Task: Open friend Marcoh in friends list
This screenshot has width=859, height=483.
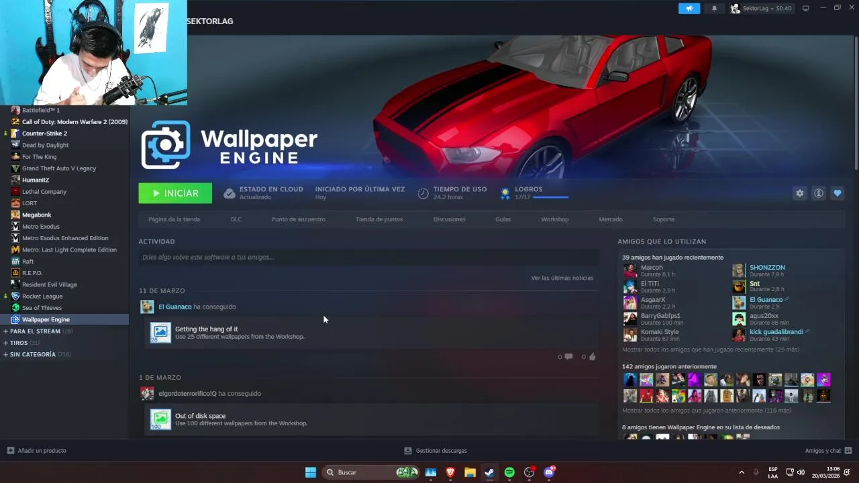Action: (652, 267)
